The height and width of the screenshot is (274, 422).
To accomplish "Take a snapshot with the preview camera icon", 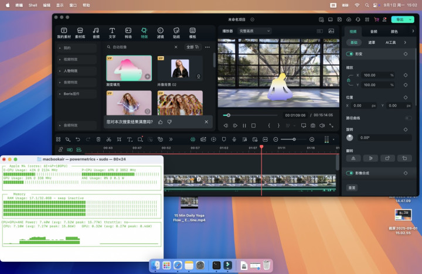I will [313, 125].
